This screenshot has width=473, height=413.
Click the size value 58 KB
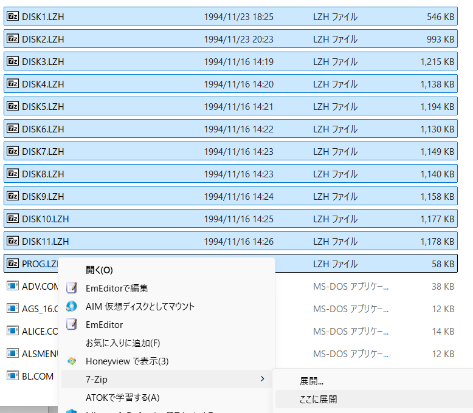(443, 264)
